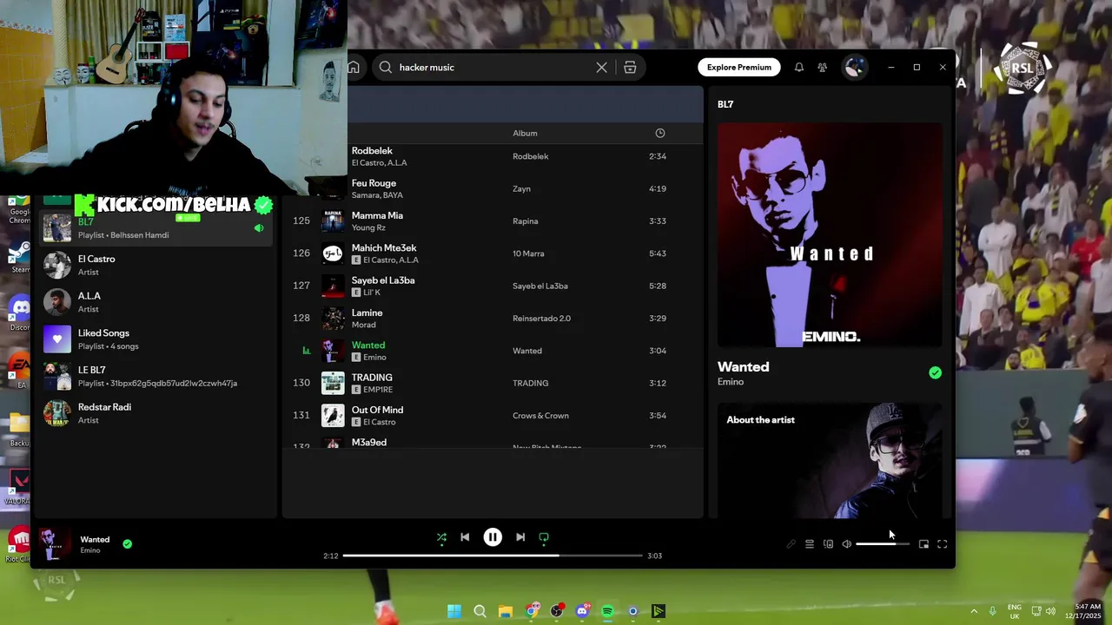Image resolution: width=1112 pixels, height=625 pixels.
Task: Clear the search text with X icon
Action: pyautogui.click(x=601, y=67)
